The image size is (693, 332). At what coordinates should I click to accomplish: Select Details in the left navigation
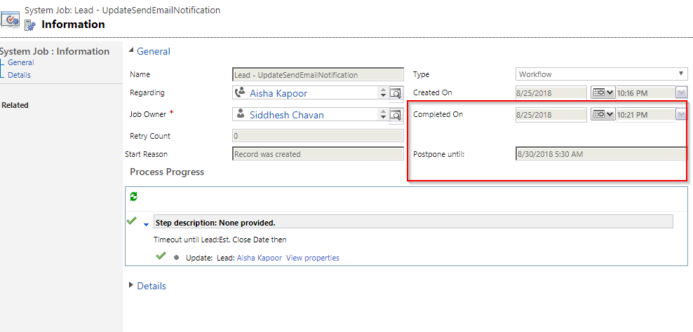19,75
